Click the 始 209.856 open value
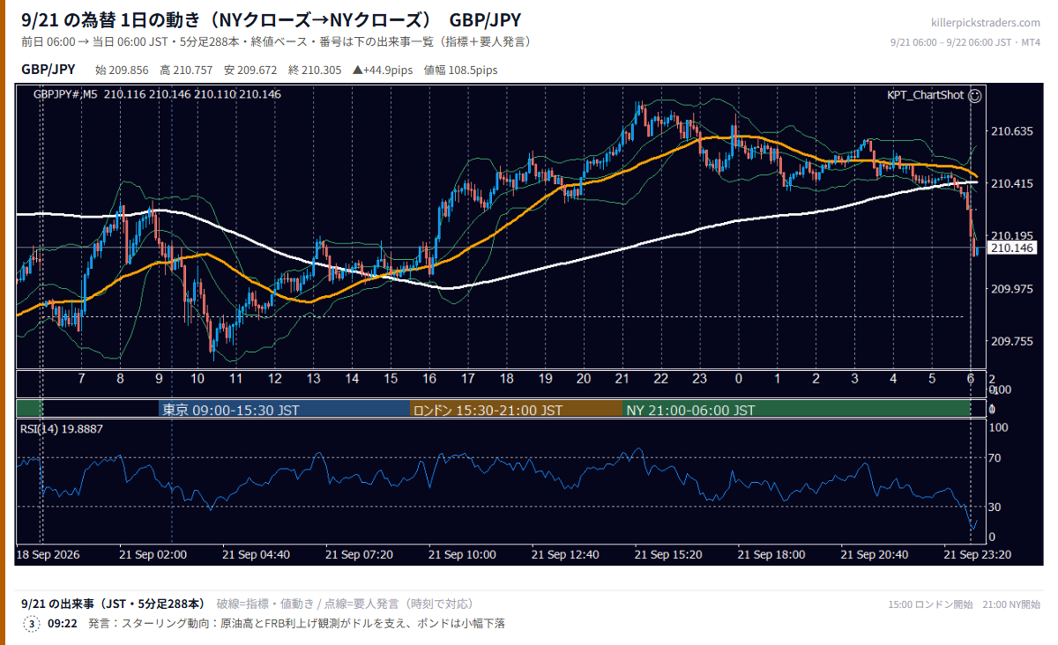 (121, 70)
